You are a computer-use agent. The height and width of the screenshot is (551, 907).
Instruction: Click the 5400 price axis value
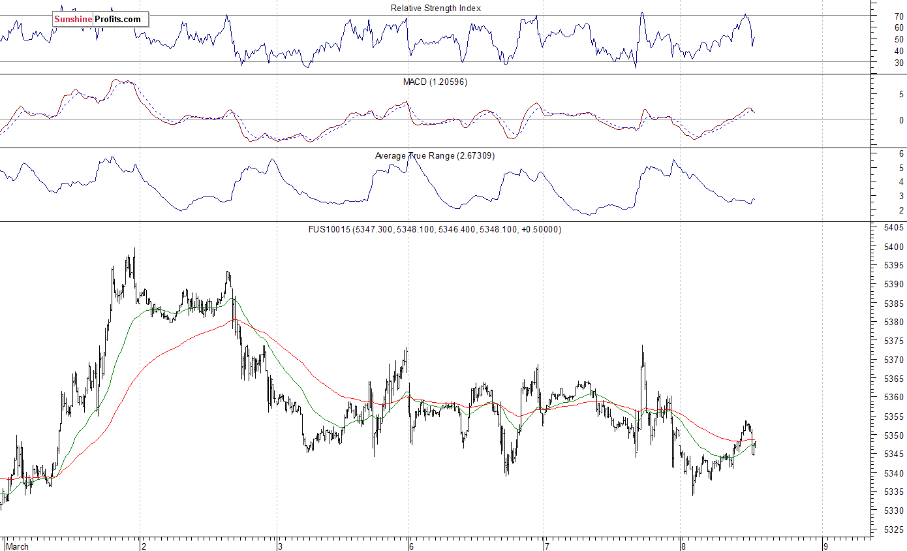pos(894,247)
